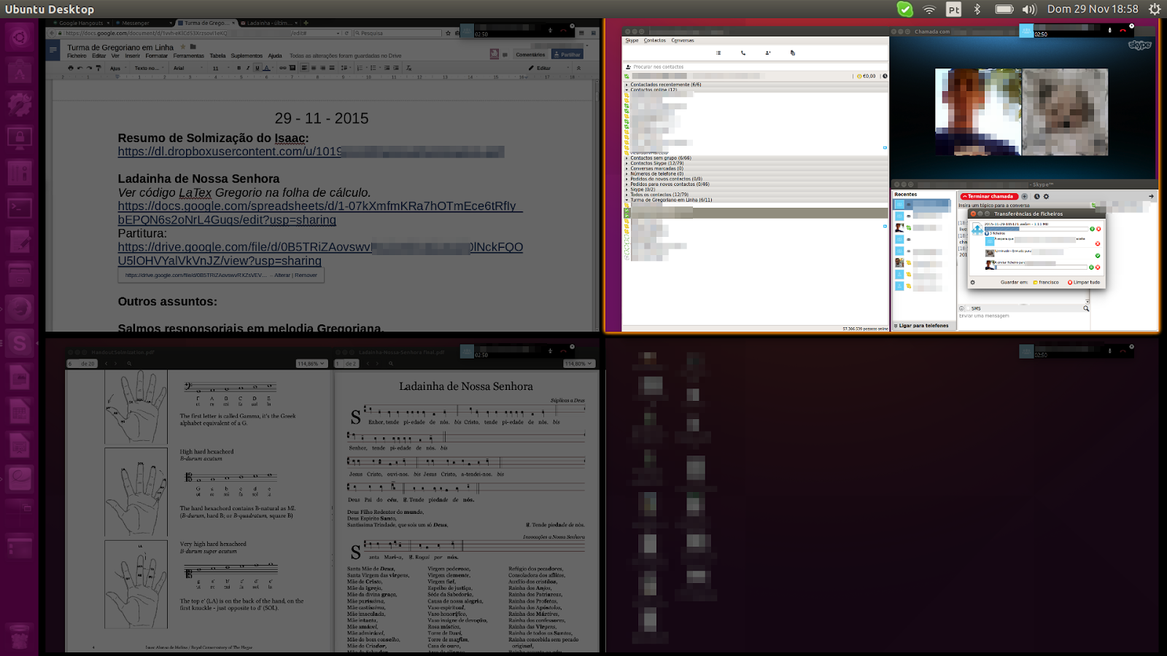This screenshot has width=1167, height=656.
Task: Insert a link with the Docs link icon
Action: [283, 68]
